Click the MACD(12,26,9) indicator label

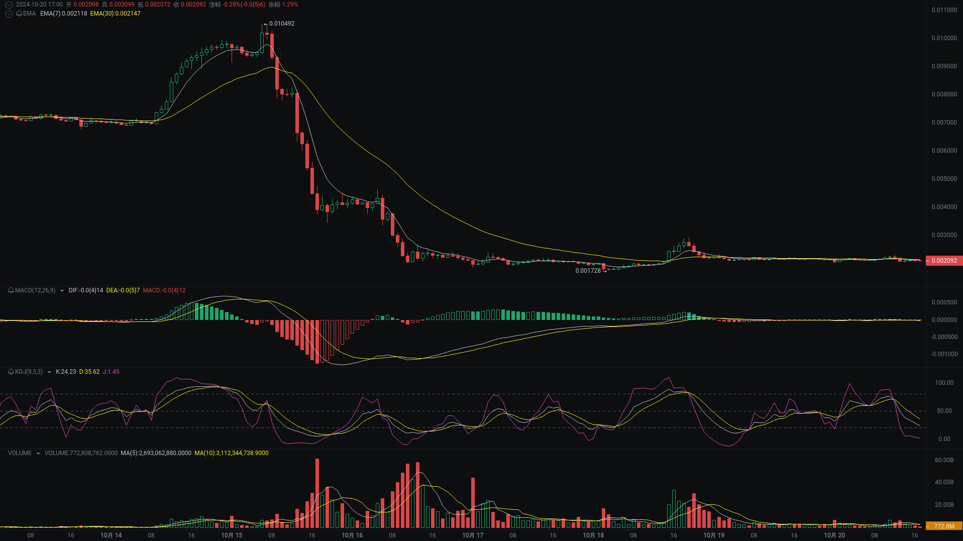(35, 290)
